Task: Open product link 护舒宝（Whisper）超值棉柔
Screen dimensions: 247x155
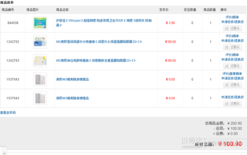Action: click(104, 23)
